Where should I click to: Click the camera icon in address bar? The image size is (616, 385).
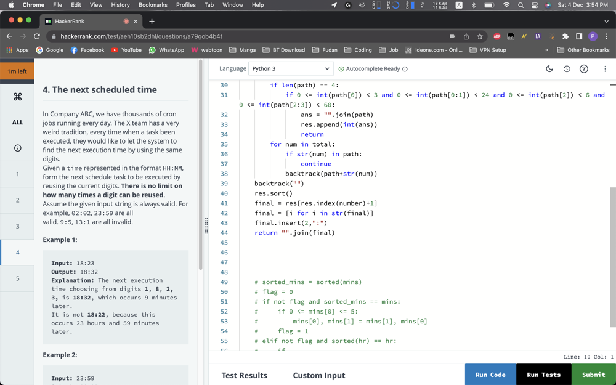[453, 36]
